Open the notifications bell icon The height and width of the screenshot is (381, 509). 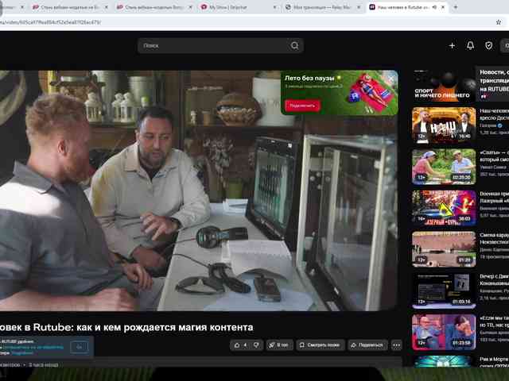pos(470,46)
